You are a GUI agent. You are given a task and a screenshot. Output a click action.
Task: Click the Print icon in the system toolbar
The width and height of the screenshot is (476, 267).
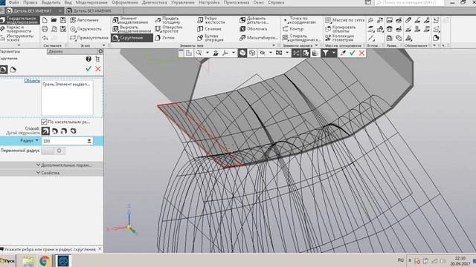coord(45,29)
